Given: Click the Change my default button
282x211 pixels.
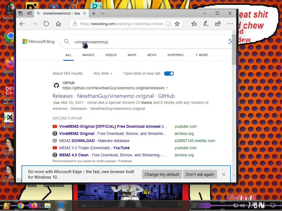Looking at the screenshot, I should [162, 174].
